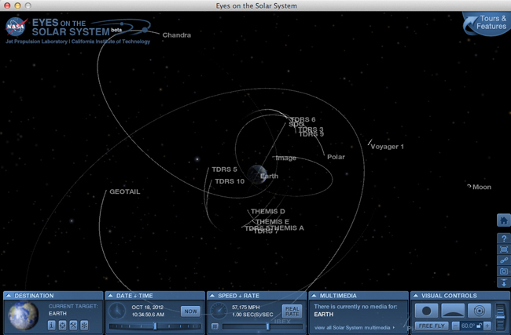Collapse the Speed + Rate panel
Image resolution: width=511 pixels, height=335 pixels.
point(211,295)
